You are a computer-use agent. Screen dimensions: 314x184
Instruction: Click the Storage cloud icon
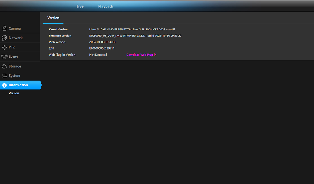pos(4,66)
